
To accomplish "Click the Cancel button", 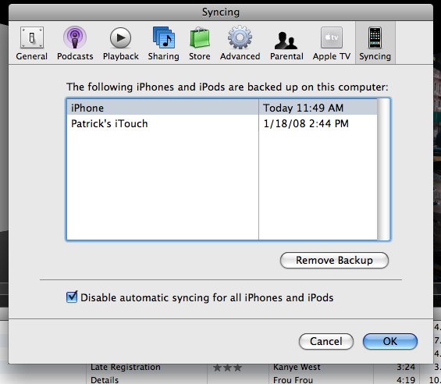I will tap(326, 341).
